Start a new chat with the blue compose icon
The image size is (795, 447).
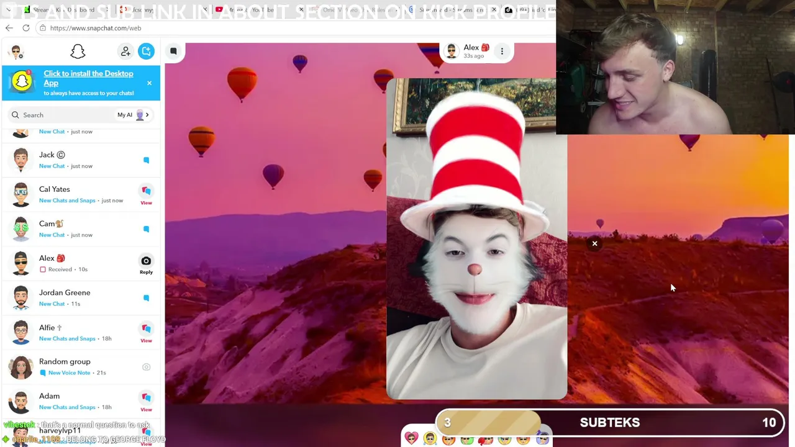[x=146, y=52]
